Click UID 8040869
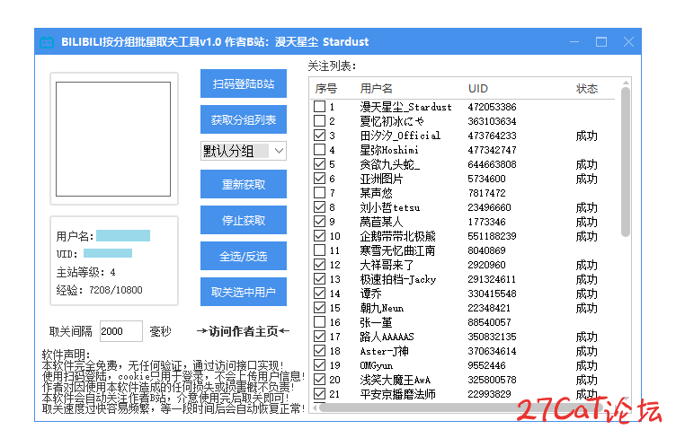 tap(486, 250)
